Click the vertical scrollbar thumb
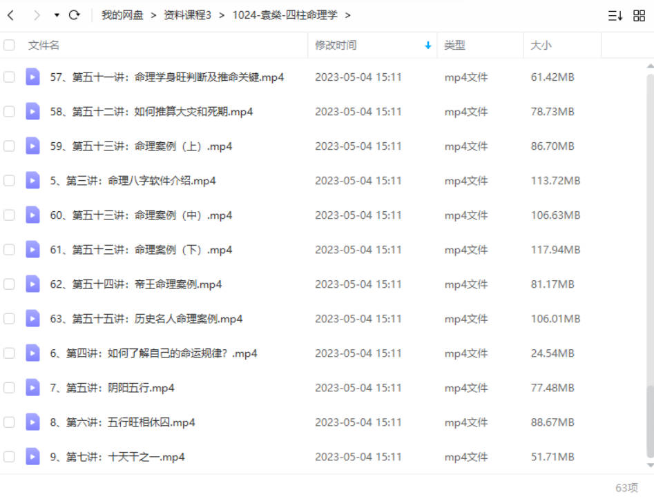 650,421
